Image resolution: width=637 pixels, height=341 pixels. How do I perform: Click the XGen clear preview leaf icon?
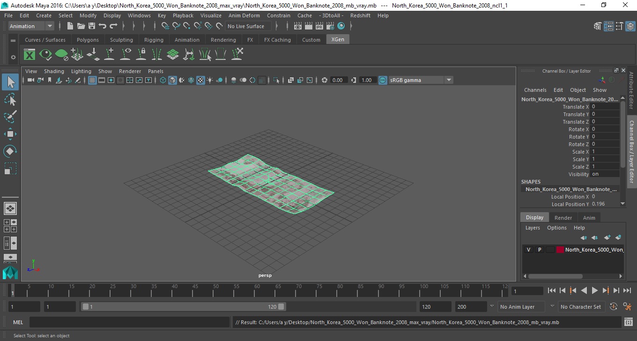tap(61, 55)
